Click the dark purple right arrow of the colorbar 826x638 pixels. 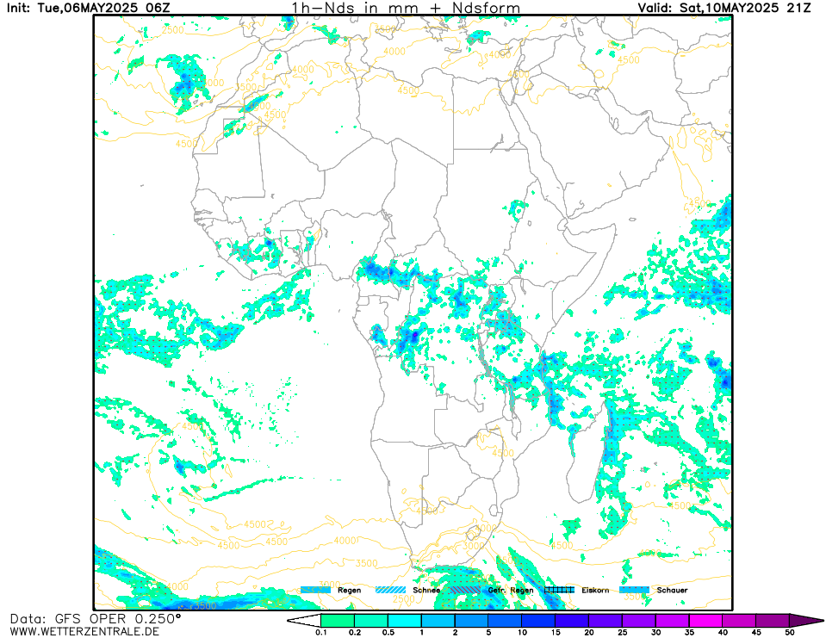(805, 621)
